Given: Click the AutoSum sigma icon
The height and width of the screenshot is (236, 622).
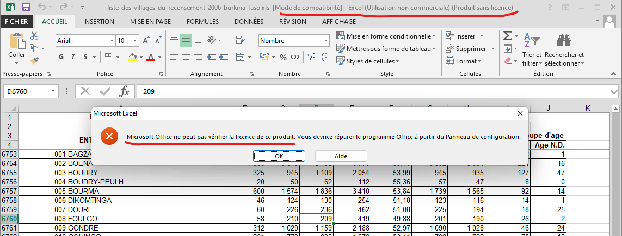Looking at the screenshot, I should tap(507, 36).
